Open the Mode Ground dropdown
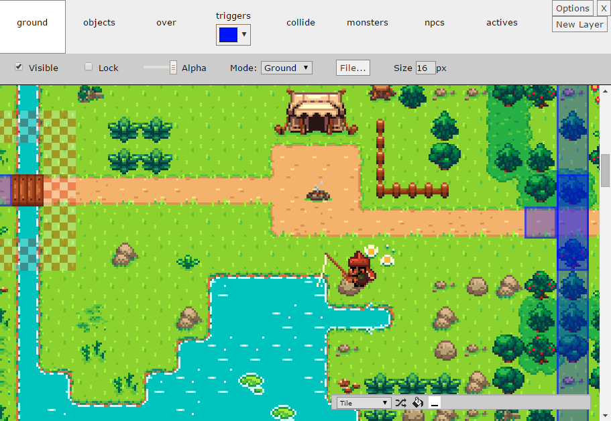 [286, 68]
